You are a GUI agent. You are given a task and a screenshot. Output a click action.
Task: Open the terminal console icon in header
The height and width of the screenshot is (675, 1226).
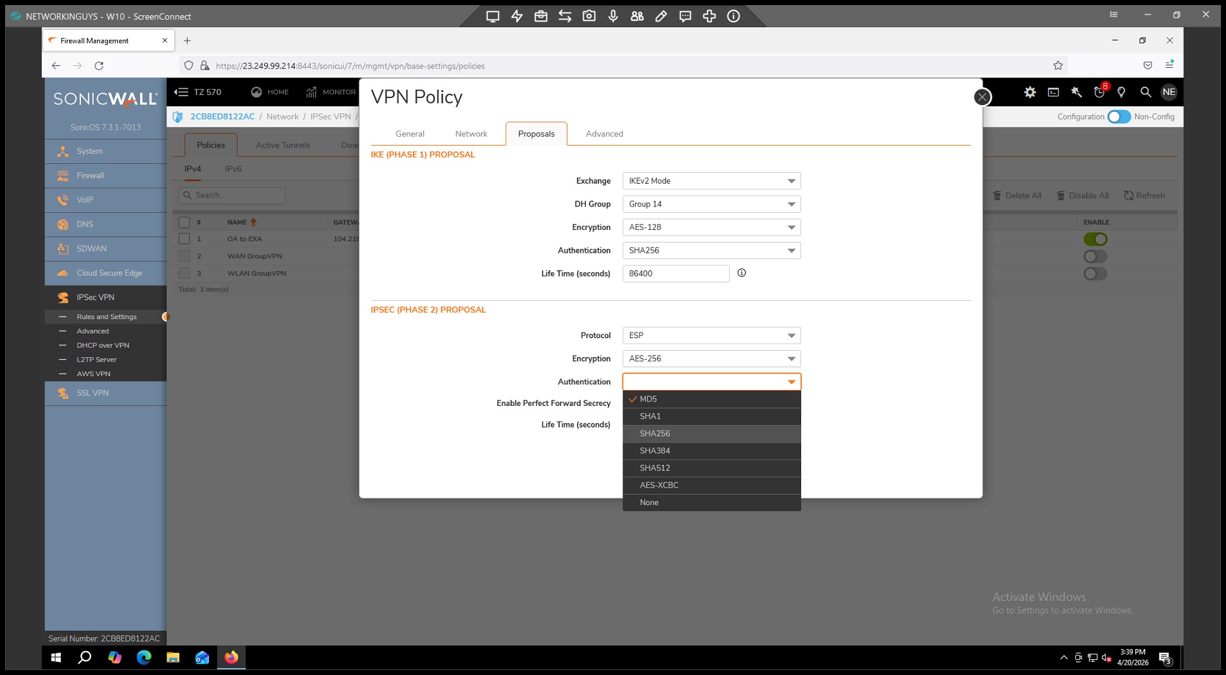(x=1053, y=92)
